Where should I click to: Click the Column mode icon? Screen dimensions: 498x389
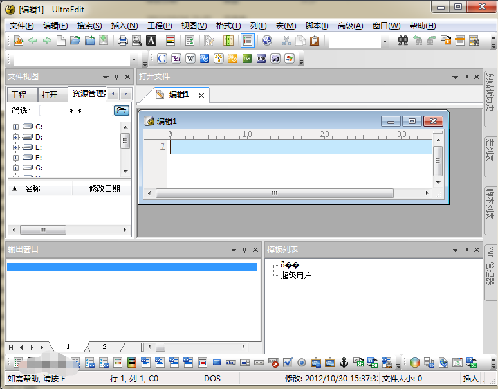(x=228, y=41)
